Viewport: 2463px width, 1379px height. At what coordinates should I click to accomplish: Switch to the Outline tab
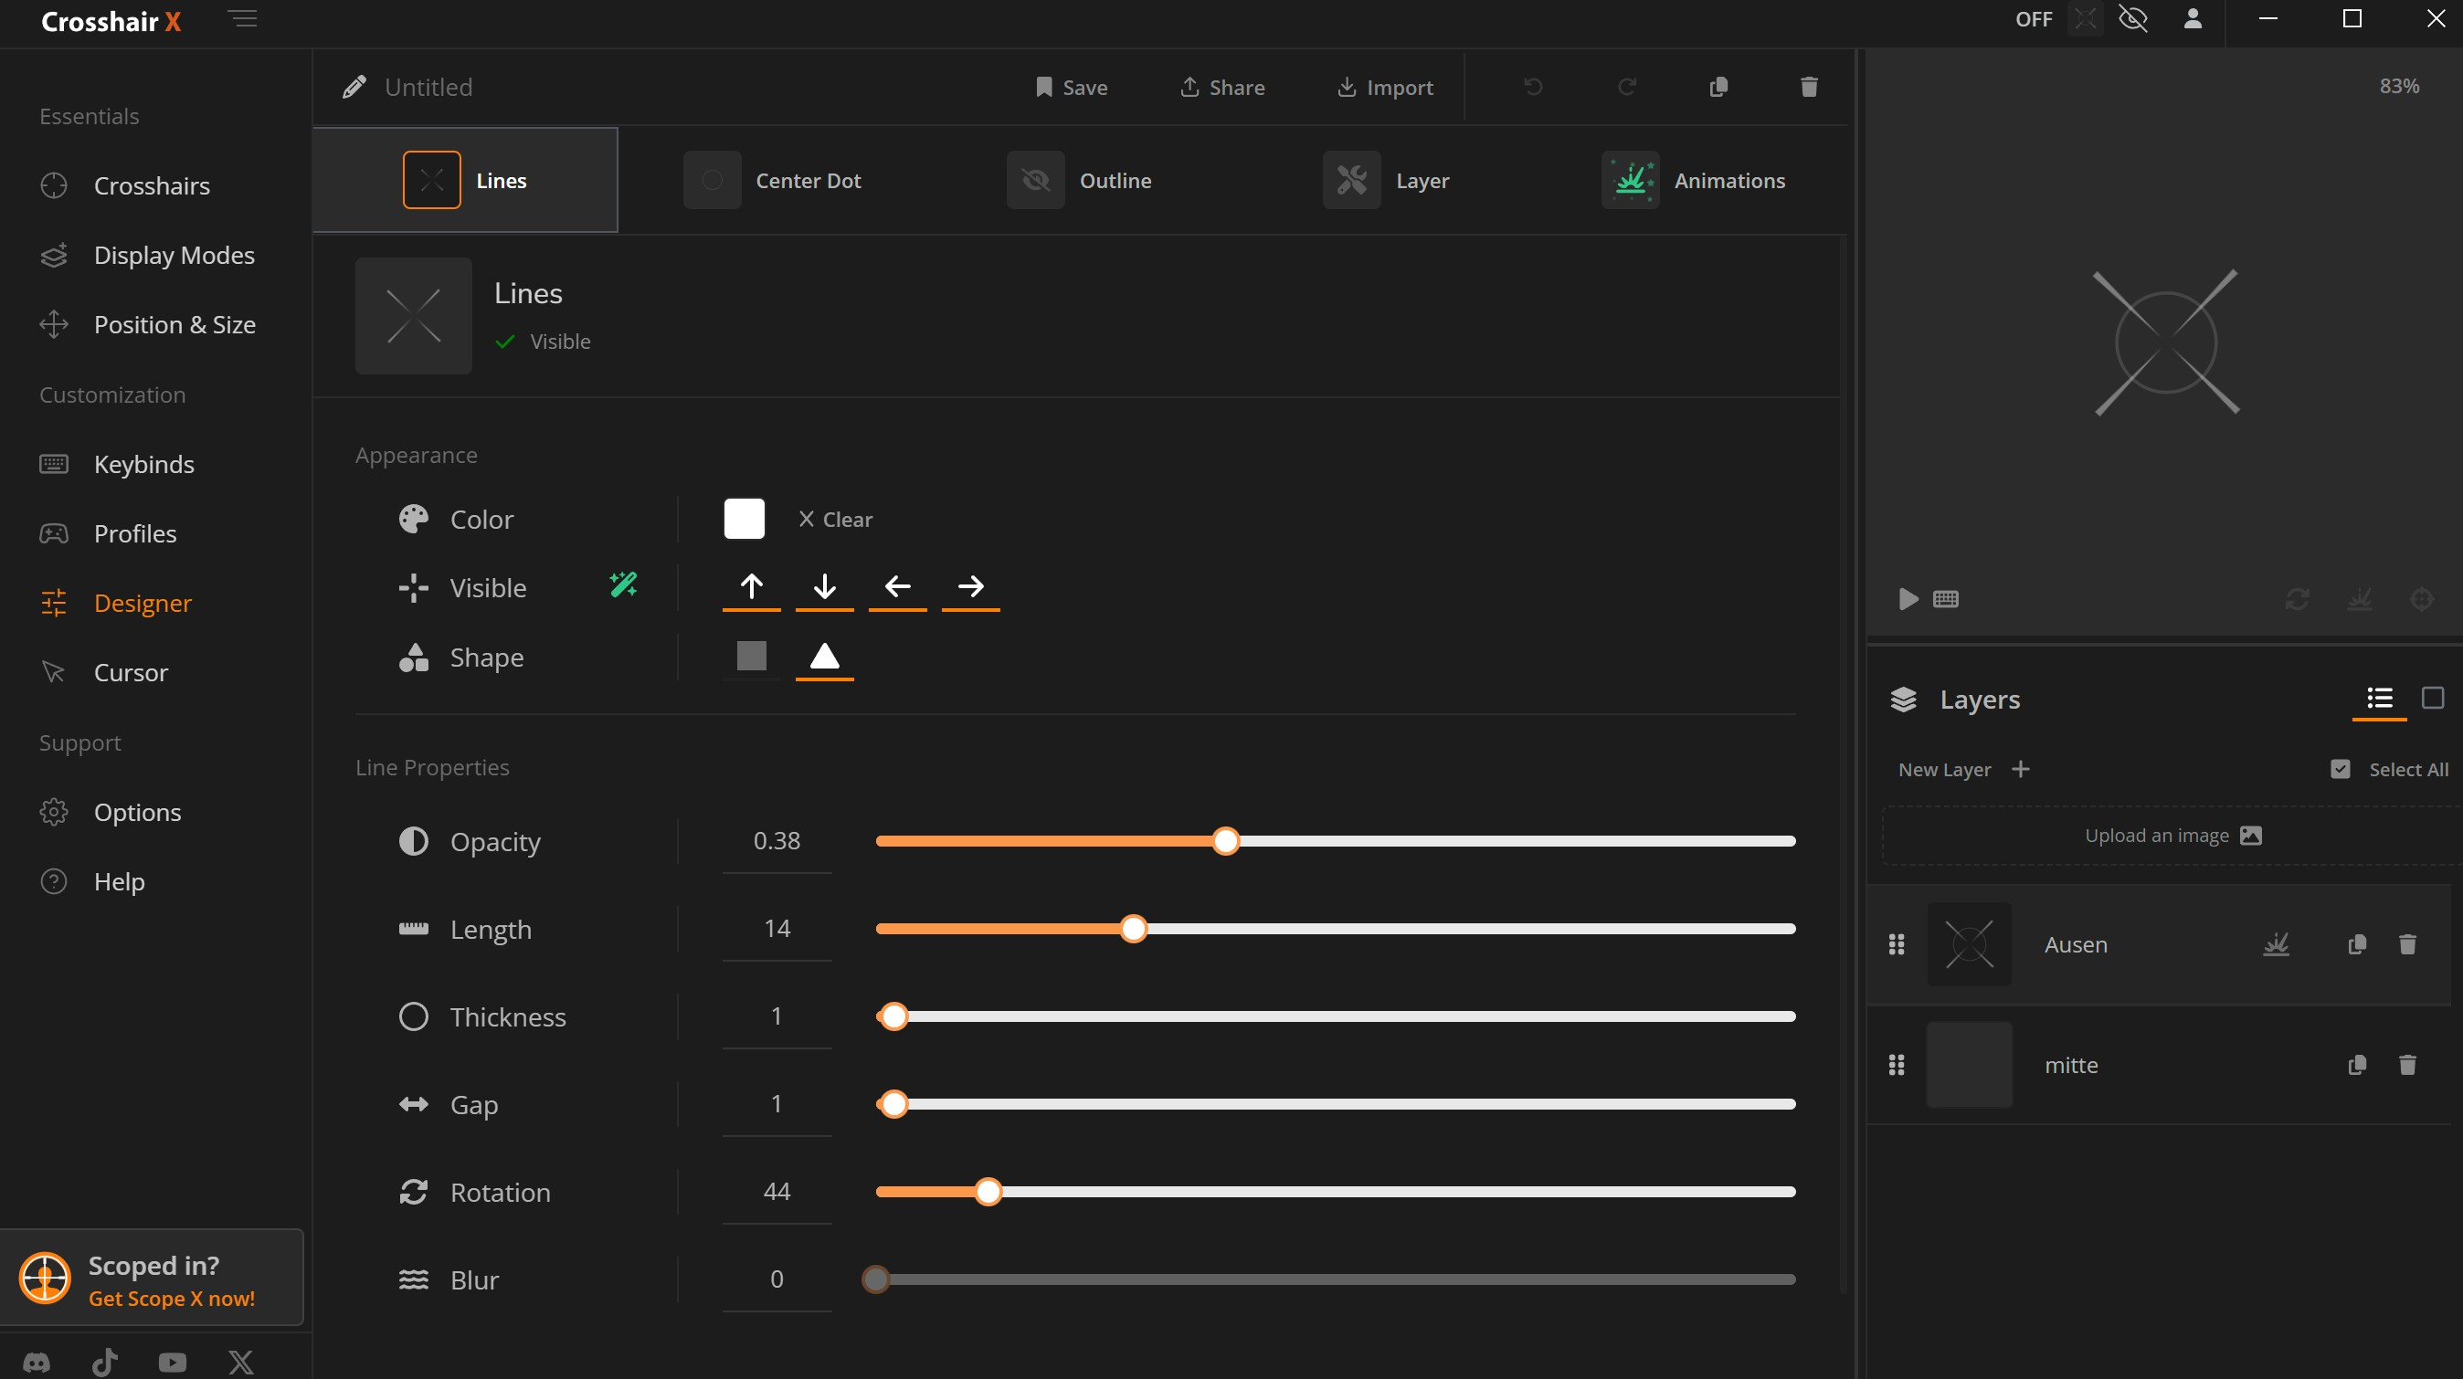tap(1080, 181)
